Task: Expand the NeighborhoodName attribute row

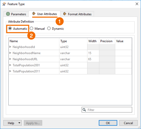Action: pos(10,53)
